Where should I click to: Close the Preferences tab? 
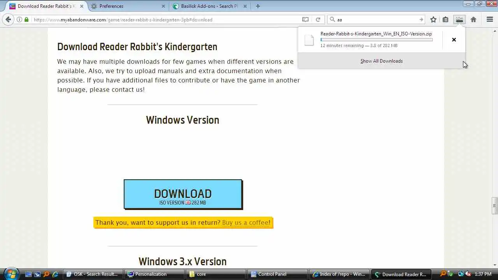point(163,6)
